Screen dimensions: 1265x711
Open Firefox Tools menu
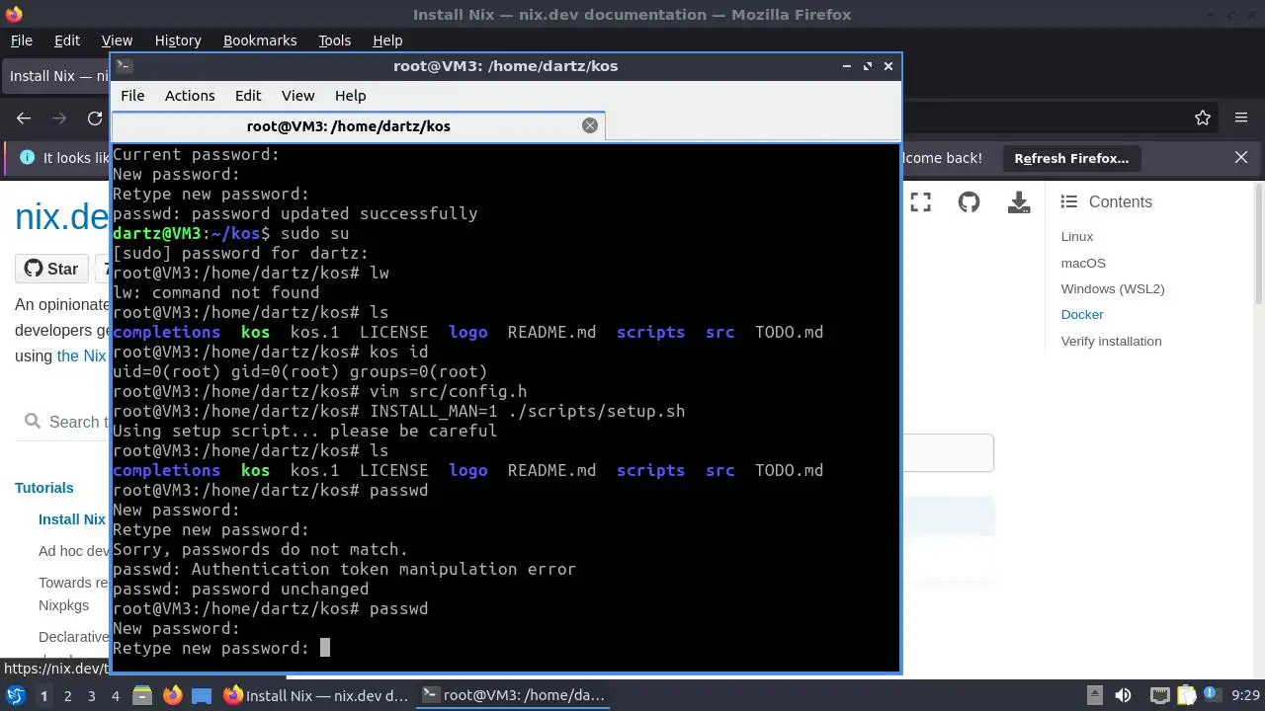coord(334,40)
